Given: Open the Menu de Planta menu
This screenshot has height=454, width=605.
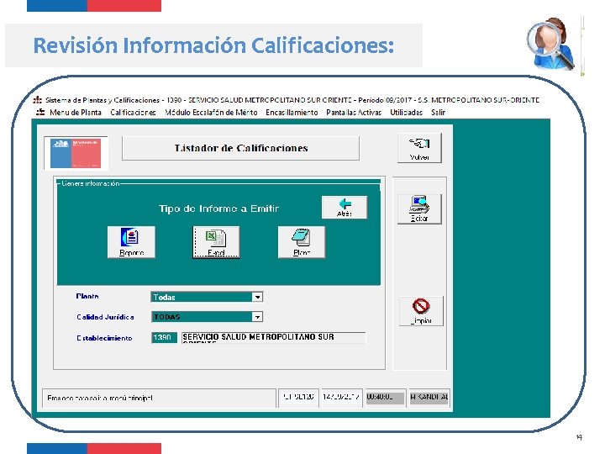Looking at the screenshot, I should (x=76, y=113).
